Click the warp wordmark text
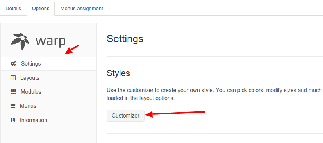This screenshot has height=143, width=323. click(50, 41)
